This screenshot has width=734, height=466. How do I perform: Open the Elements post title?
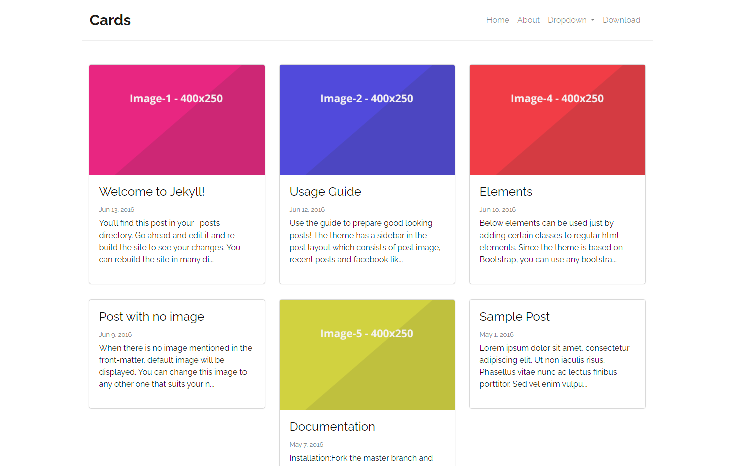(506, 192)
